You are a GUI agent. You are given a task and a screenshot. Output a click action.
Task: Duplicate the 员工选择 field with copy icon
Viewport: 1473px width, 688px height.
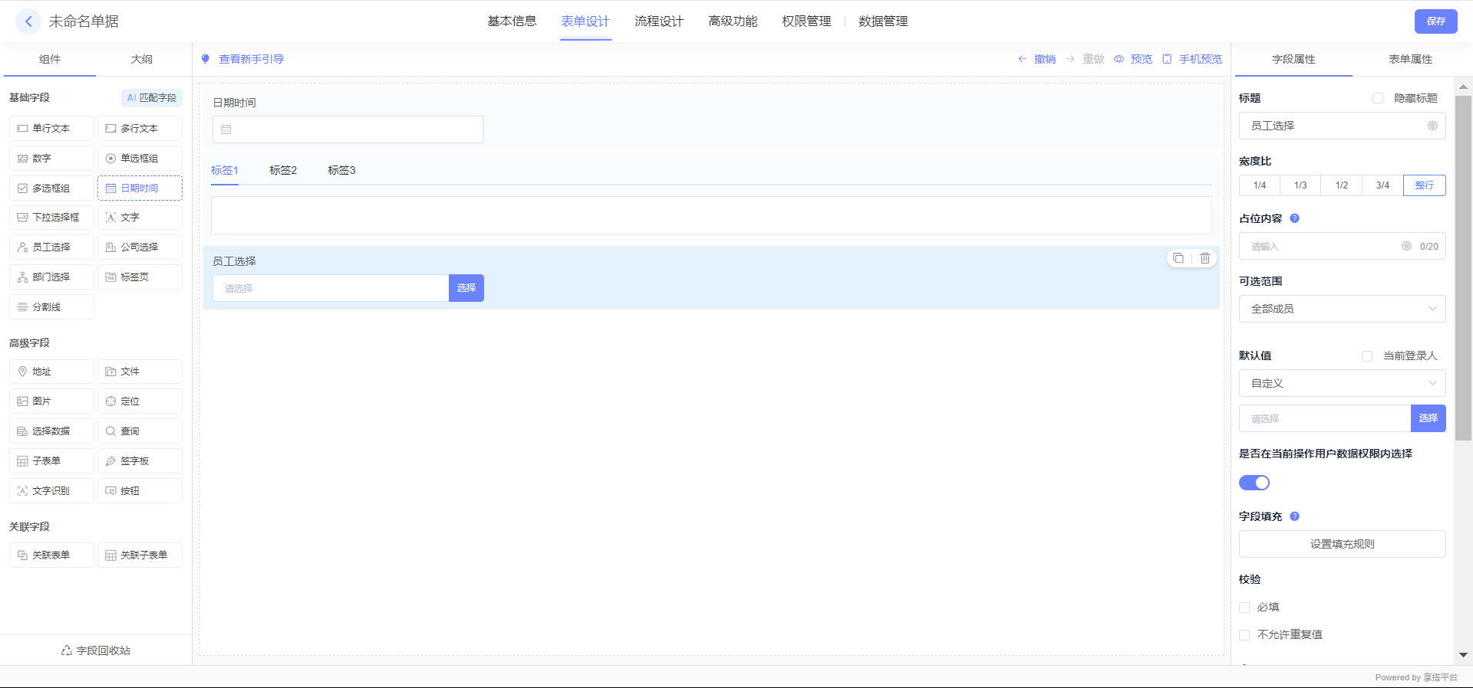pos(1178,258)
